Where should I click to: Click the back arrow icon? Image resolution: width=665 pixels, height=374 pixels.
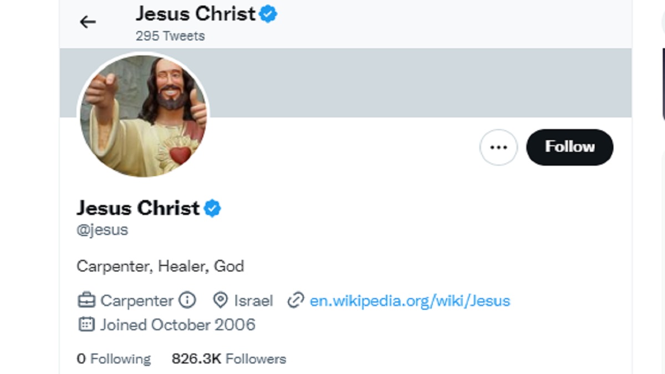(x=88, y=22)
